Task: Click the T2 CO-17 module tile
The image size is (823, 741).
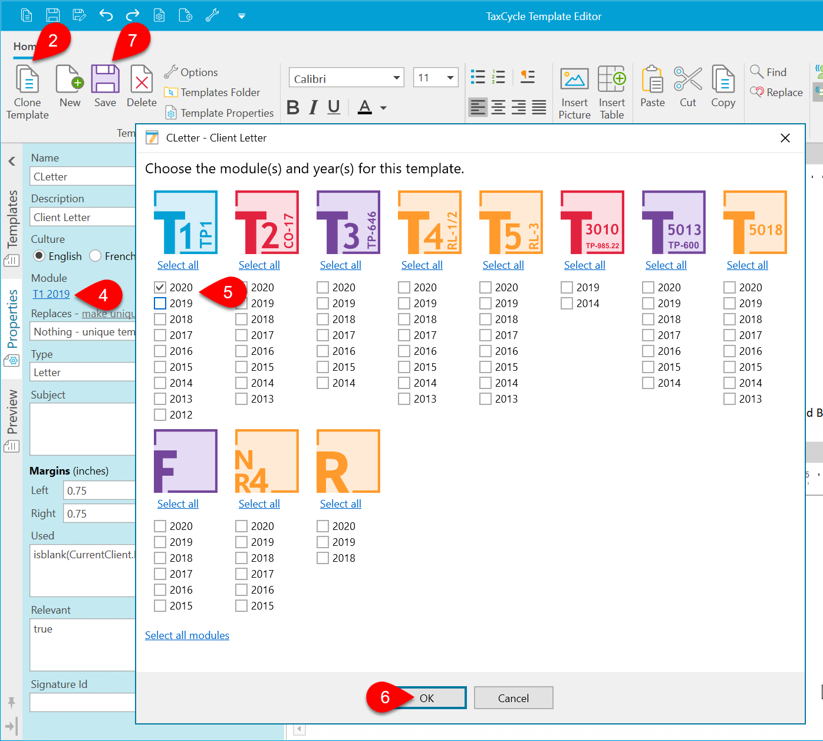Action: (267, 222)
